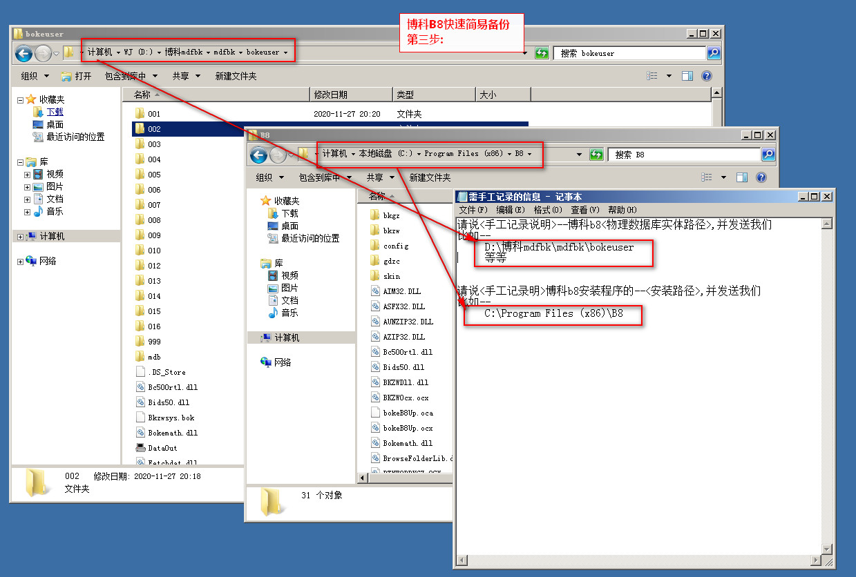
Task: Open the 包含到库中 dropdown in B8 window
Action: 325,177
